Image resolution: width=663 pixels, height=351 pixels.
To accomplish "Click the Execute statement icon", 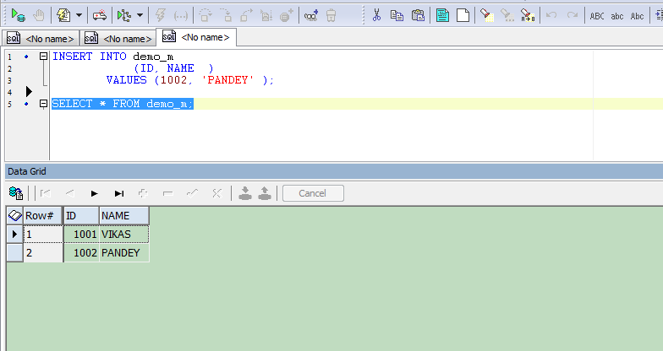I will 18,14.
